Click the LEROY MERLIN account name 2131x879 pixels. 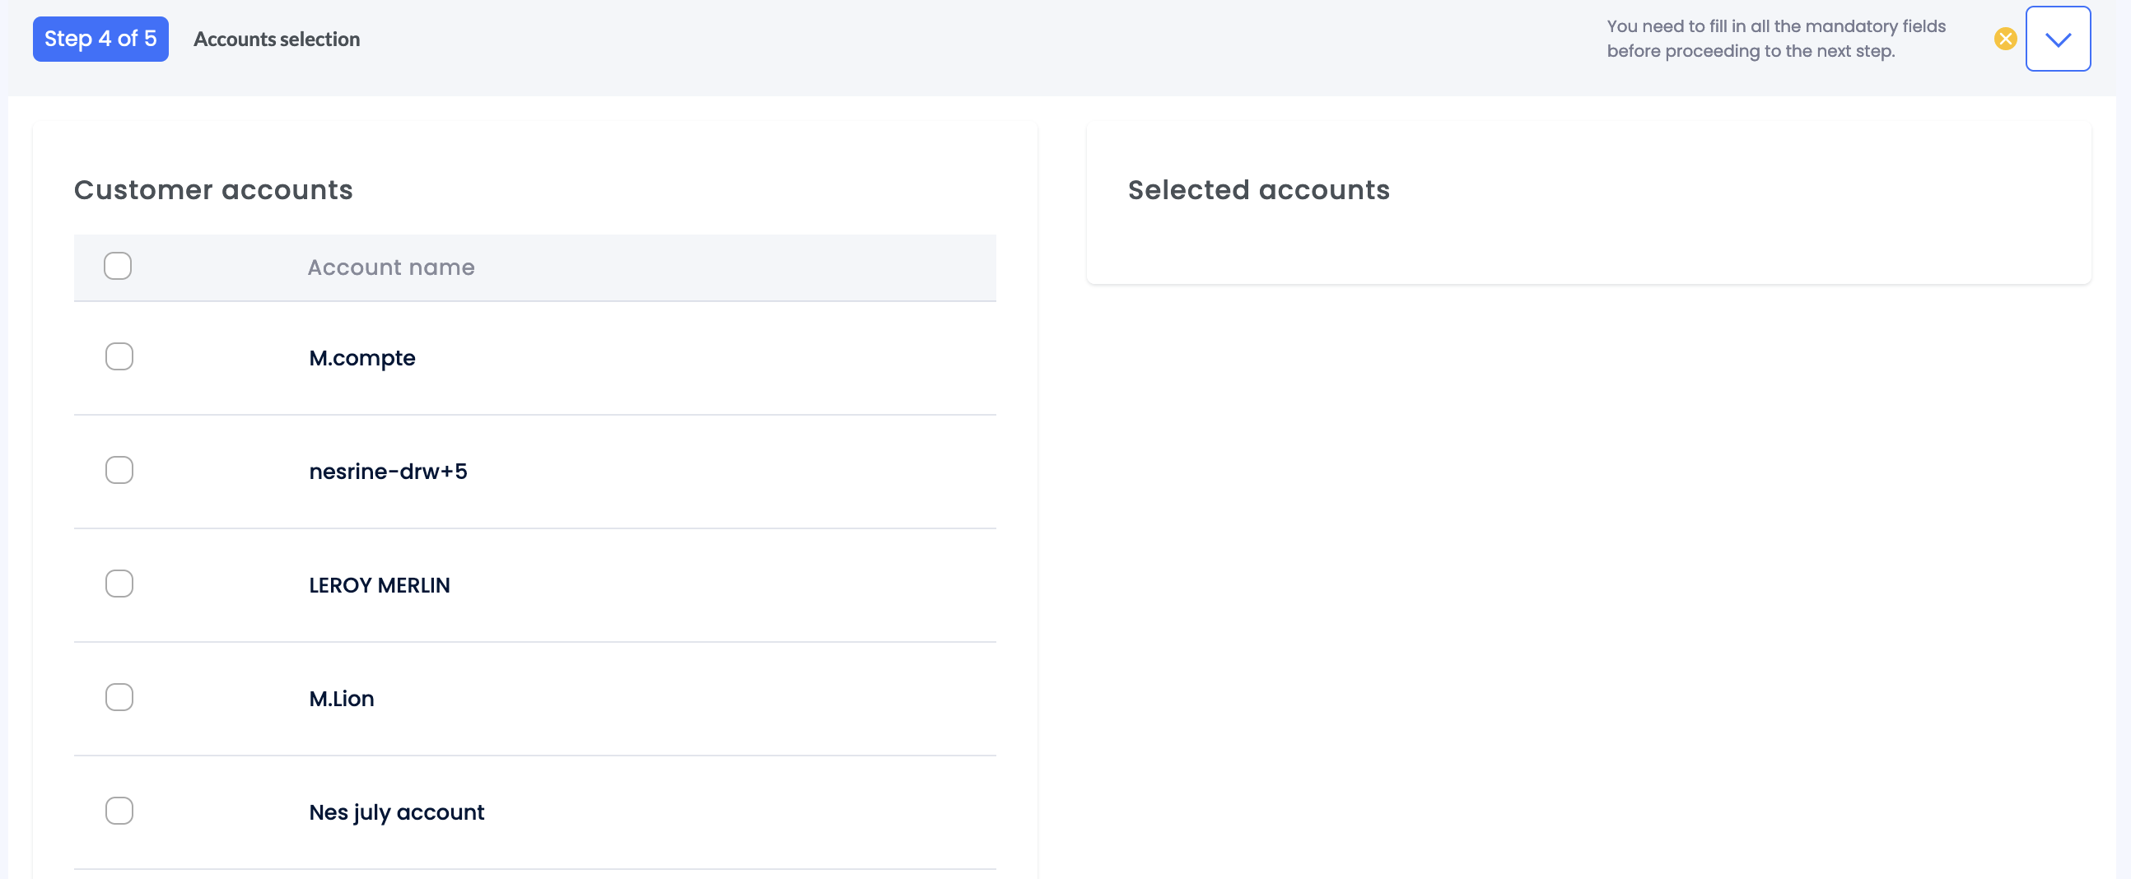[x=379, y=584]
